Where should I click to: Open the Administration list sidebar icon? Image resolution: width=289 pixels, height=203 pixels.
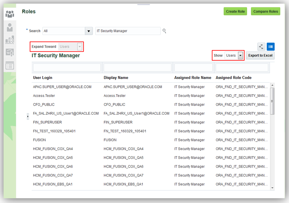(10, 66)
